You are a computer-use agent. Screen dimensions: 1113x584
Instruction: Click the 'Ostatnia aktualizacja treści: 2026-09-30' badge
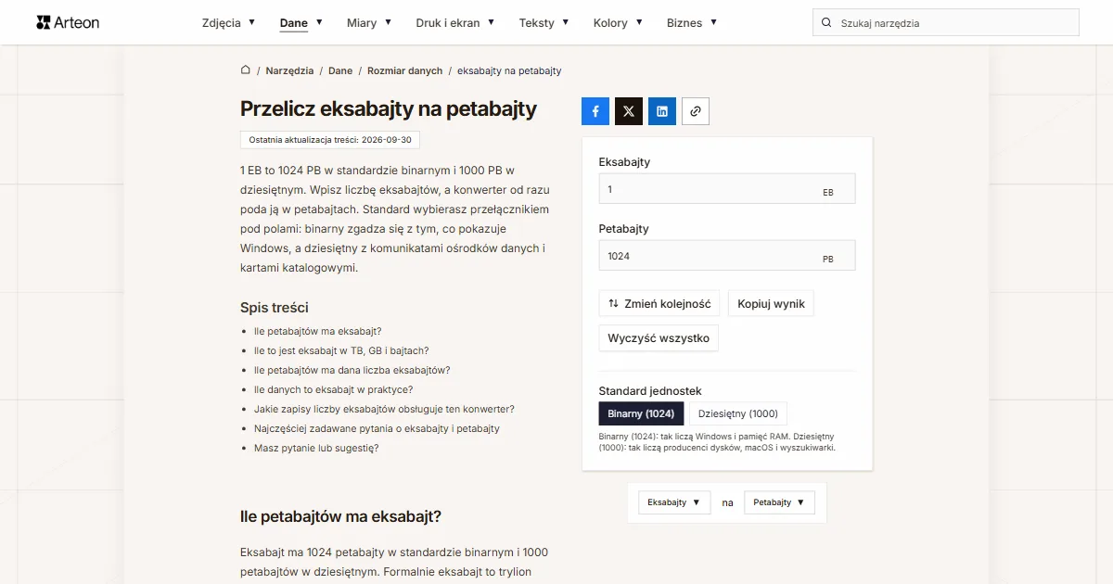(x=331, y=140)
